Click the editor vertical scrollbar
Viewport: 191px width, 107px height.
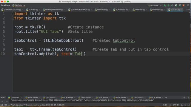click(x=190, y=52)
